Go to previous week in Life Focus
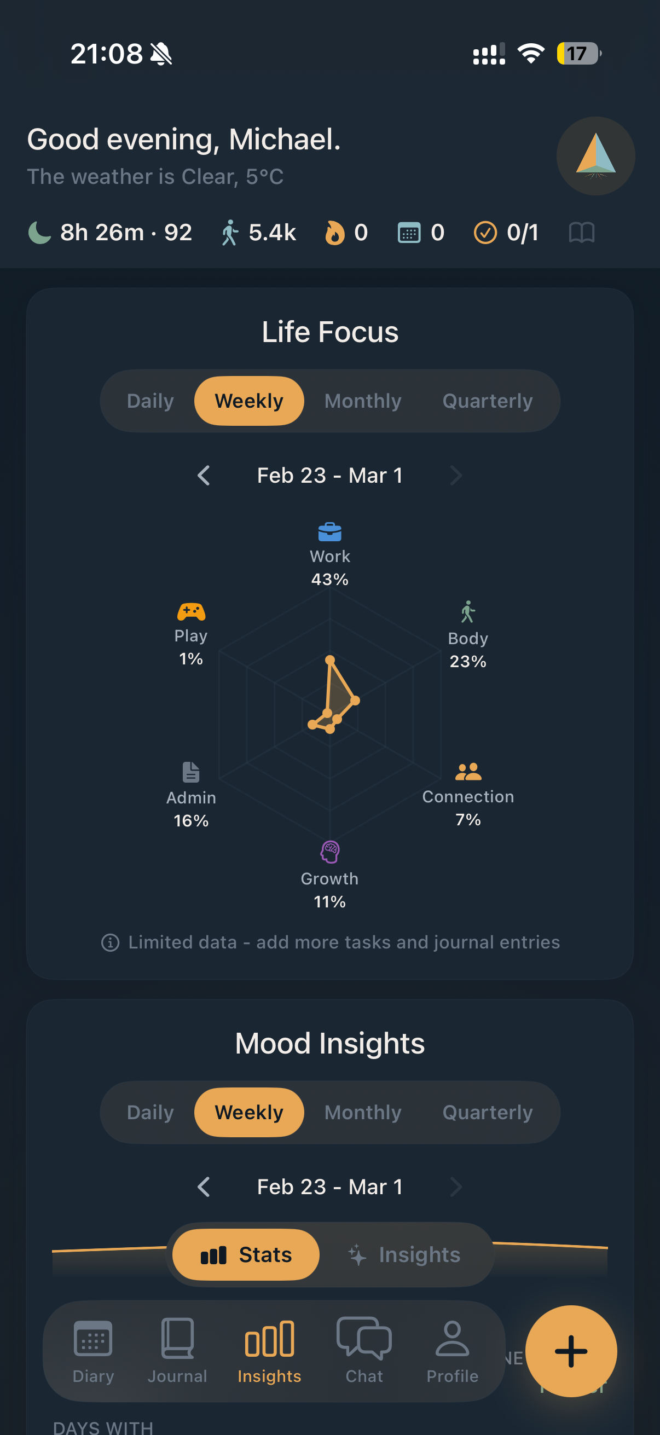 204,475
